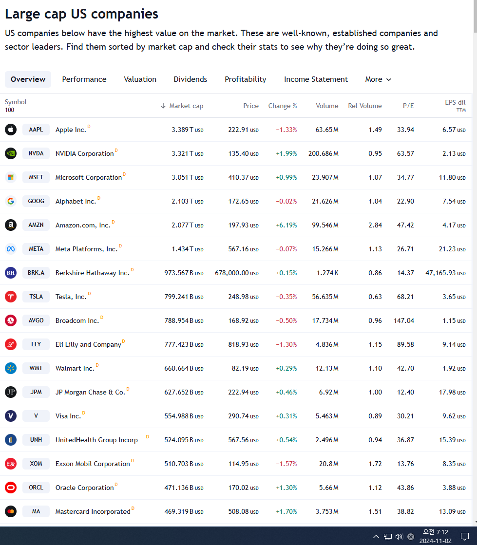Click the Meta Platforms, Inc. company name
Screen dimensions: 477x545
coord(86,249)
